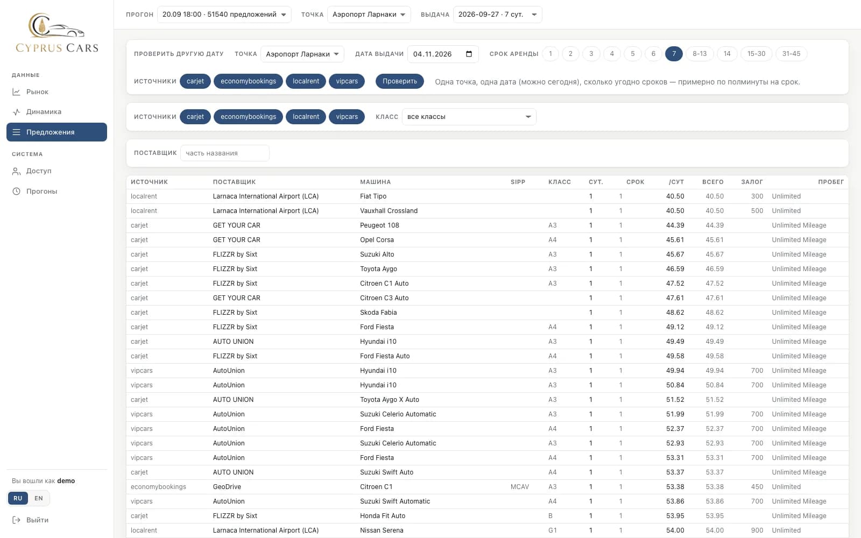Screen dimensions: 861x538
Task: Click the Cyprus Cars logo
Action: [57, 33]
